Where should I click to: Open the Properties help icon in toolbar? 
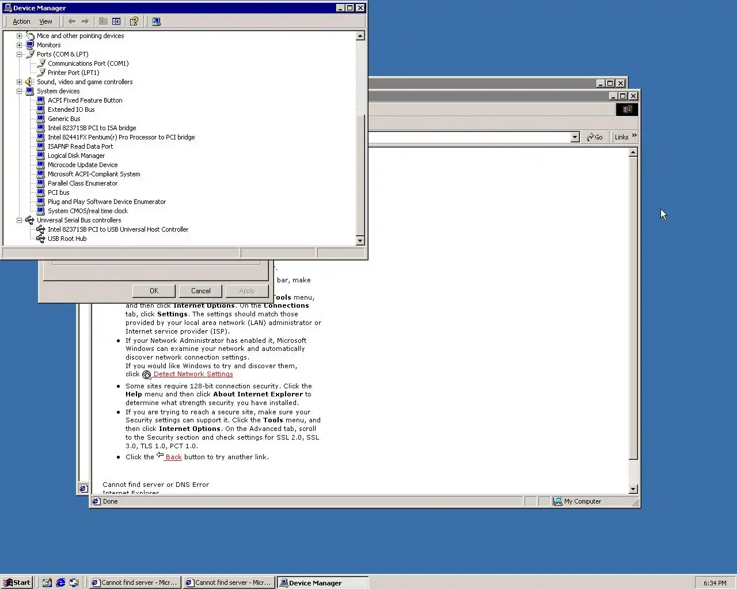pos(134,21)
